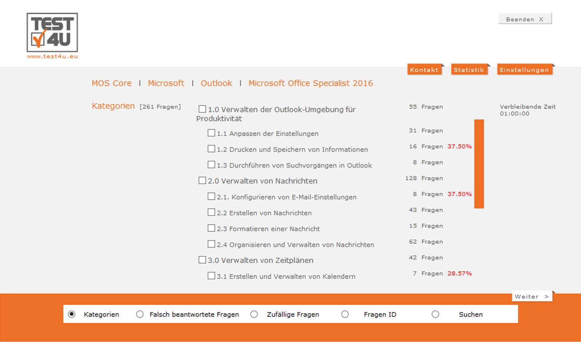Open the Statistik page
Image resolution: width=581 pixels, height=342 pixels.
(469, 69)
